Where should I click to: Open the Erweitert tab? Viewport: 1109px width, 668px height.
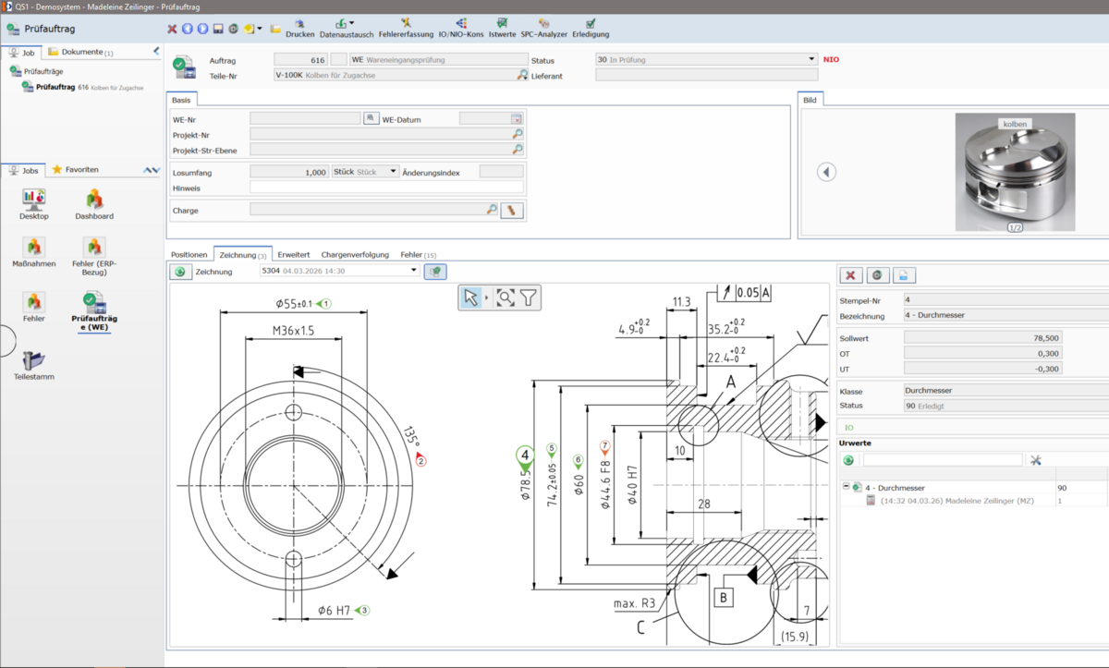pyautogui.click(x=293, y=254)
